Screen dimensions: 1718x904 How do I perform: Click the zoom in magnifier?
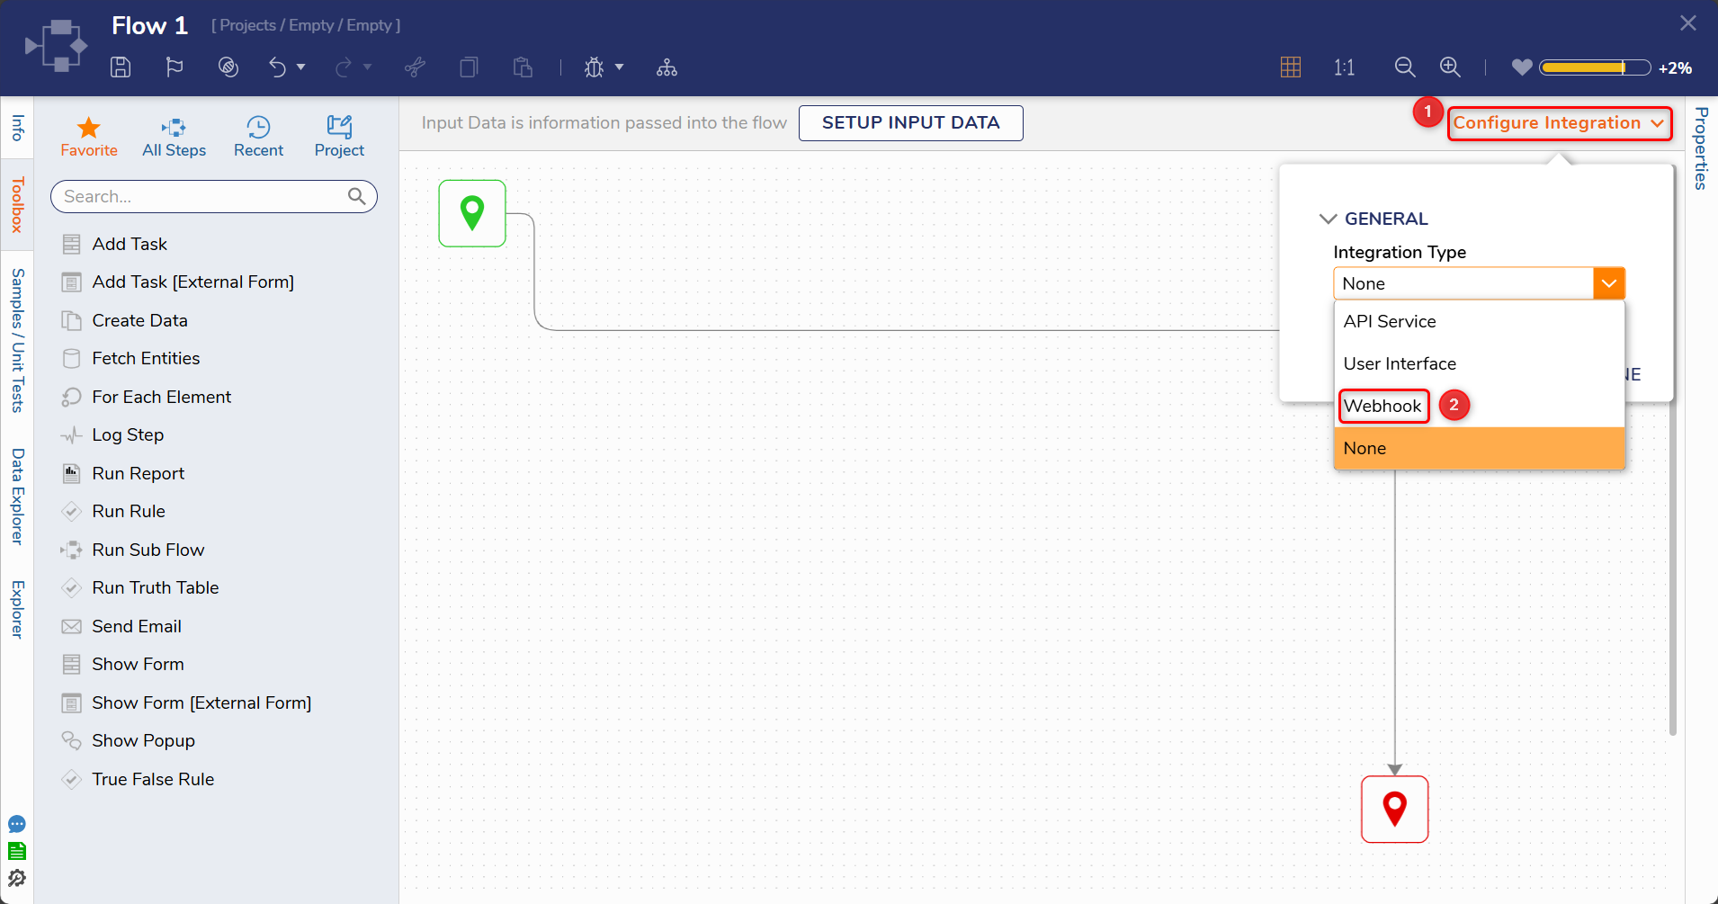point(1450,67)
